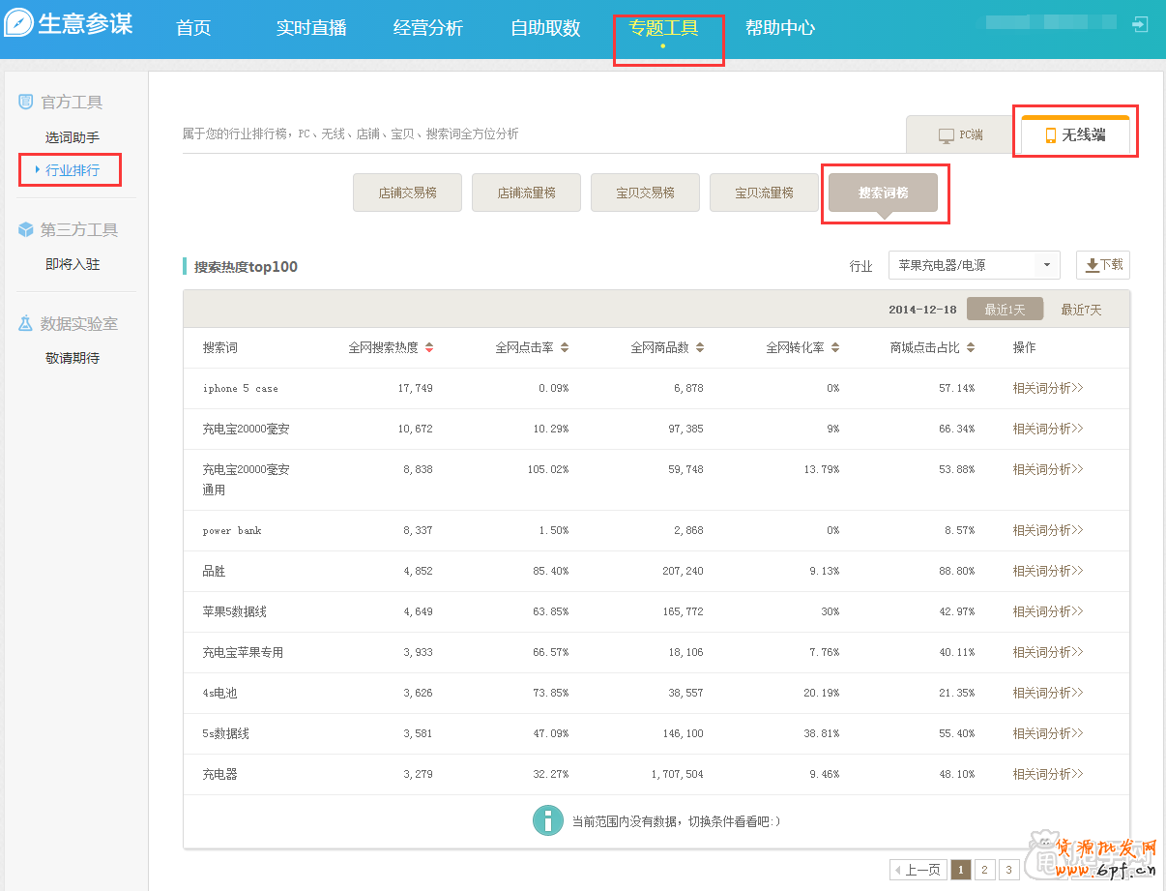Sort by 商城点击占比 column arrows
The image size is (1166, 891).
pyautogui.click(x=971, y=348)
